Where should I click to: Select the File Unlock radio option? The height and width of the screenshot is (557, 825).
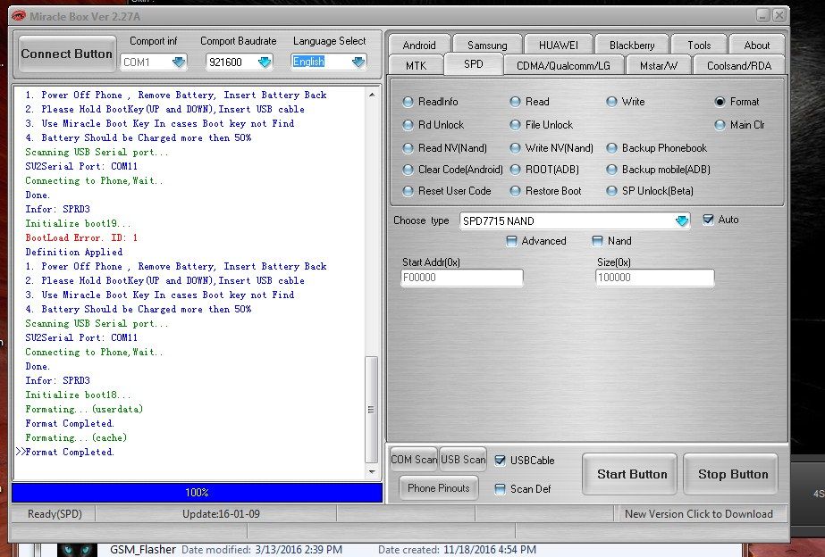tap(515, 125)
